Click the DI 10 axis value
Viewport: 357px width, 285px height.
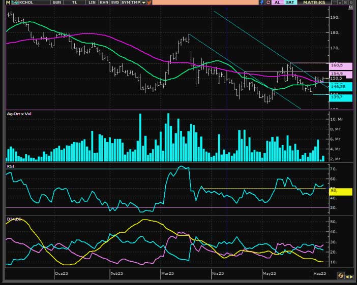pyautogui.click(x=333, y=262)
